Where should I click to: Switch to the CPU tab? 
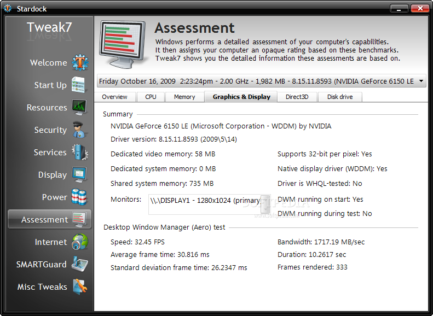click(x=151, y=97)
